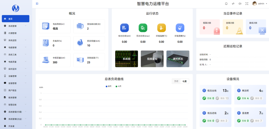Click 在线 0 badge under 低压出线
269x129 pixels.
coord(208,98)
